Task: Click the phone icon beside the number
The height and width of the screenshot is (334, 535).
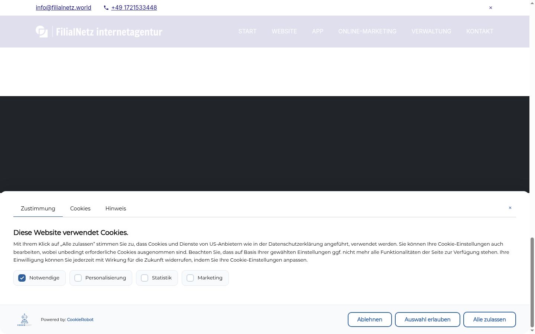Action: coord(106,8)
